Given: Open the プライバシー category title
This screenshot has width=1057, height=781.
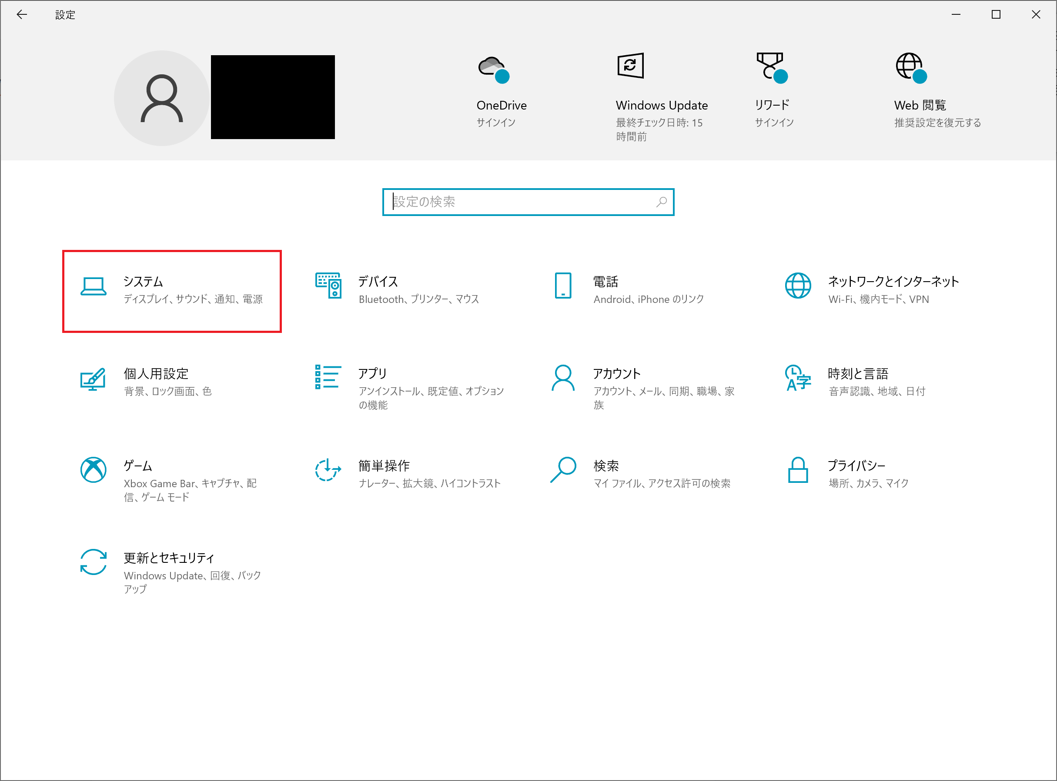Looking at the screenshot, I should click(856, 466).
